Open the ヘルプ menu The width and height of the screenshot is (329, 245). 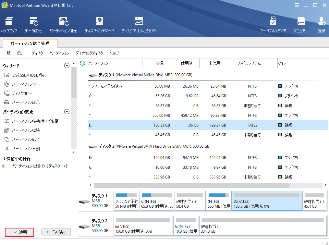point(114,53)
